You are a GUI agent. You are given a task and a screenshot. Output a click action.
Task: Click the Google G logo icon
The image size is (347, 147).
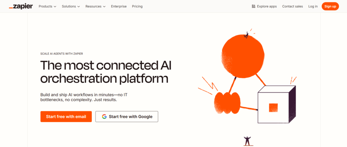point(104,117)
